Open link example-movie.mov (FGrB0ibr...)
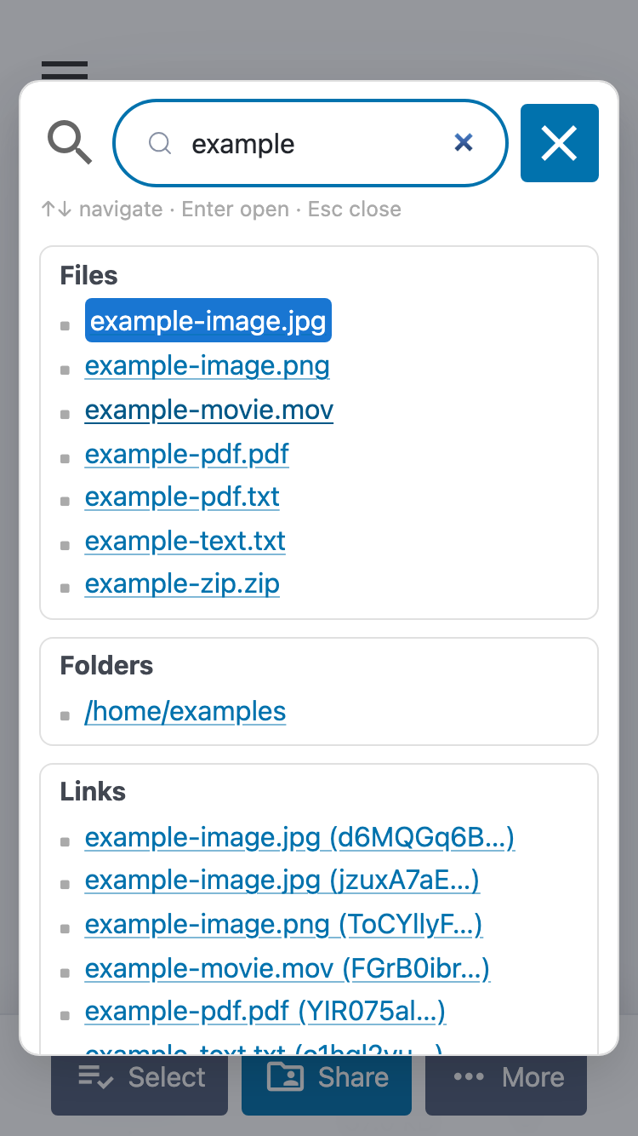Viewport: 638px width, 1136px height. click(288, 969)
